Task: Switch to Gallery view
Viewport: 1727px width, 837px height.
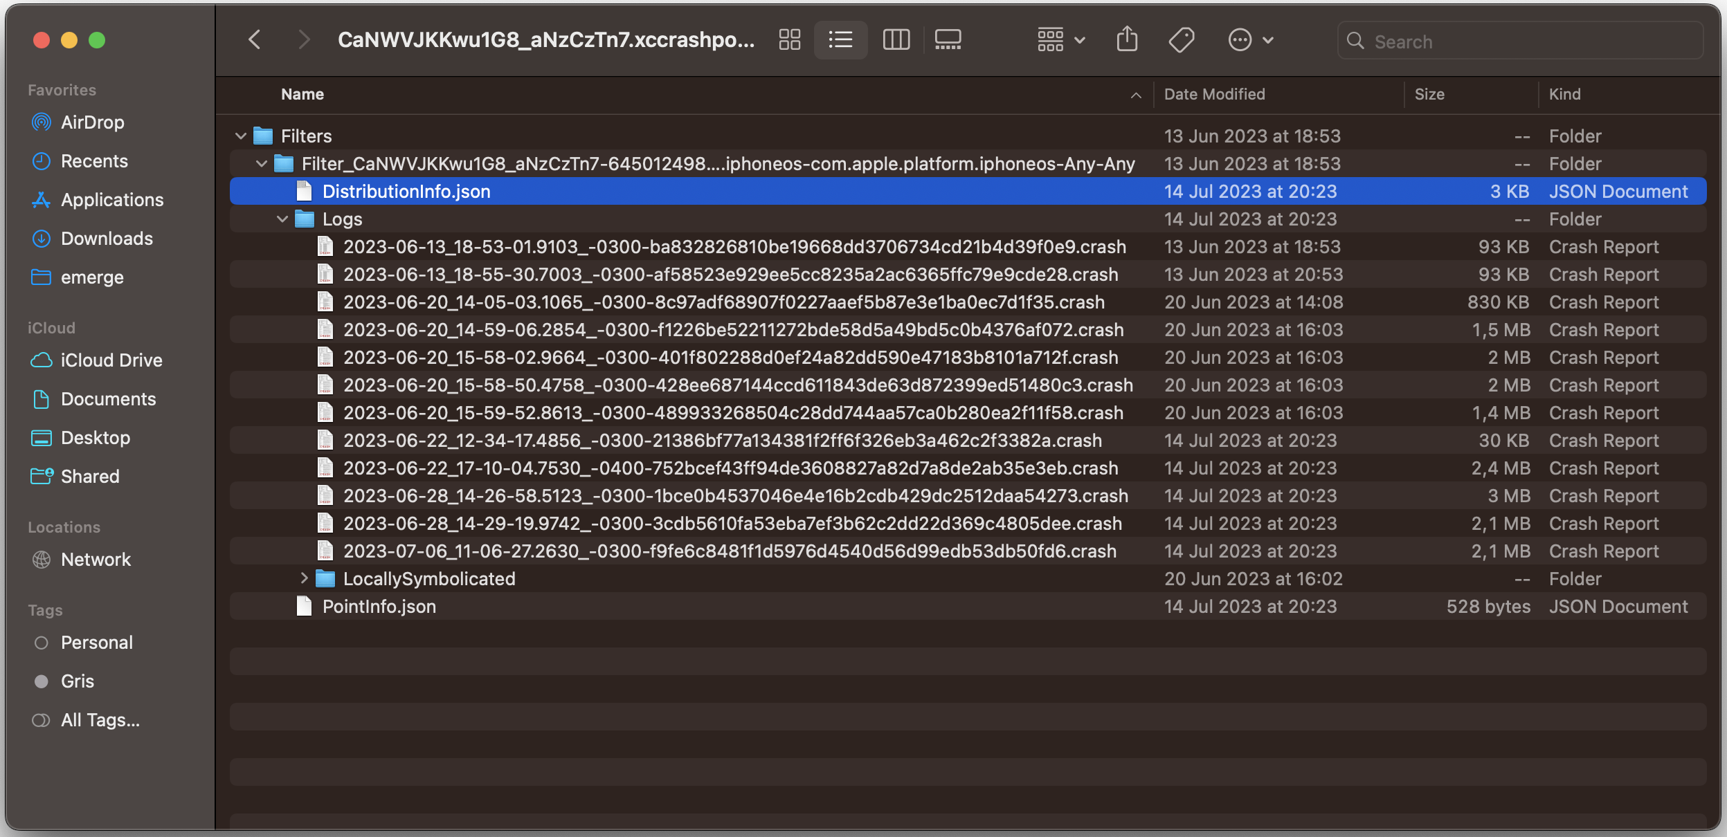Action: (x=946, y=39)
